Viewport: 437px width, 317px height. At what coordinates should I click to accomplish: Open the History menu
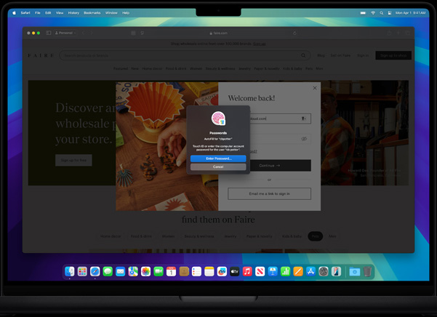73,13
